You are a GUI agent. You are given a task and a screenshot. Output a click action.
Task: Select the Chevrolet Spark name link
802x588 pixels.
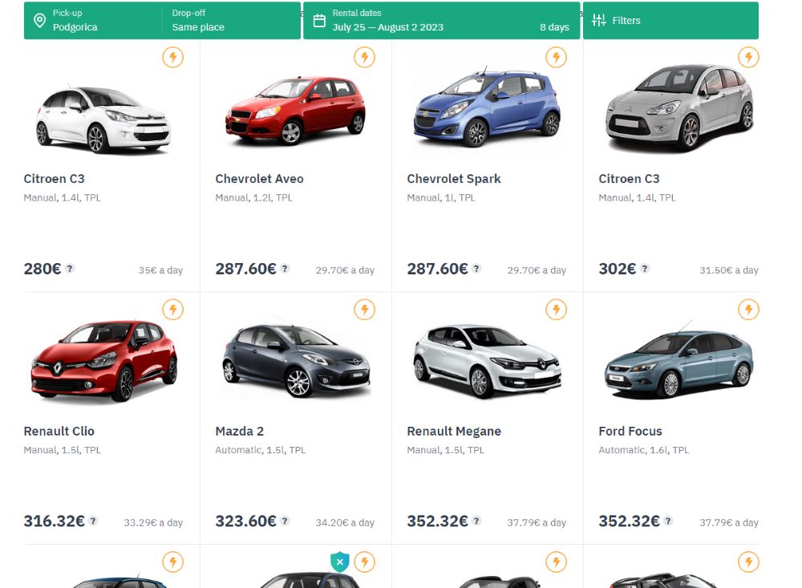[456, 178]
